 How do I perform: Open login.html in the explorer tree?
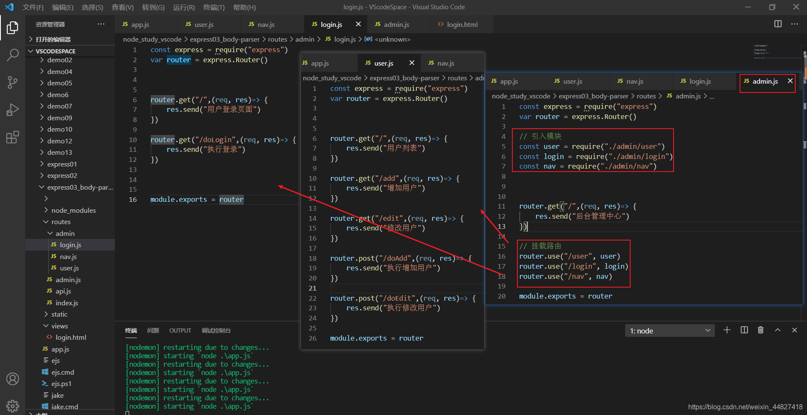coord(71,337)
